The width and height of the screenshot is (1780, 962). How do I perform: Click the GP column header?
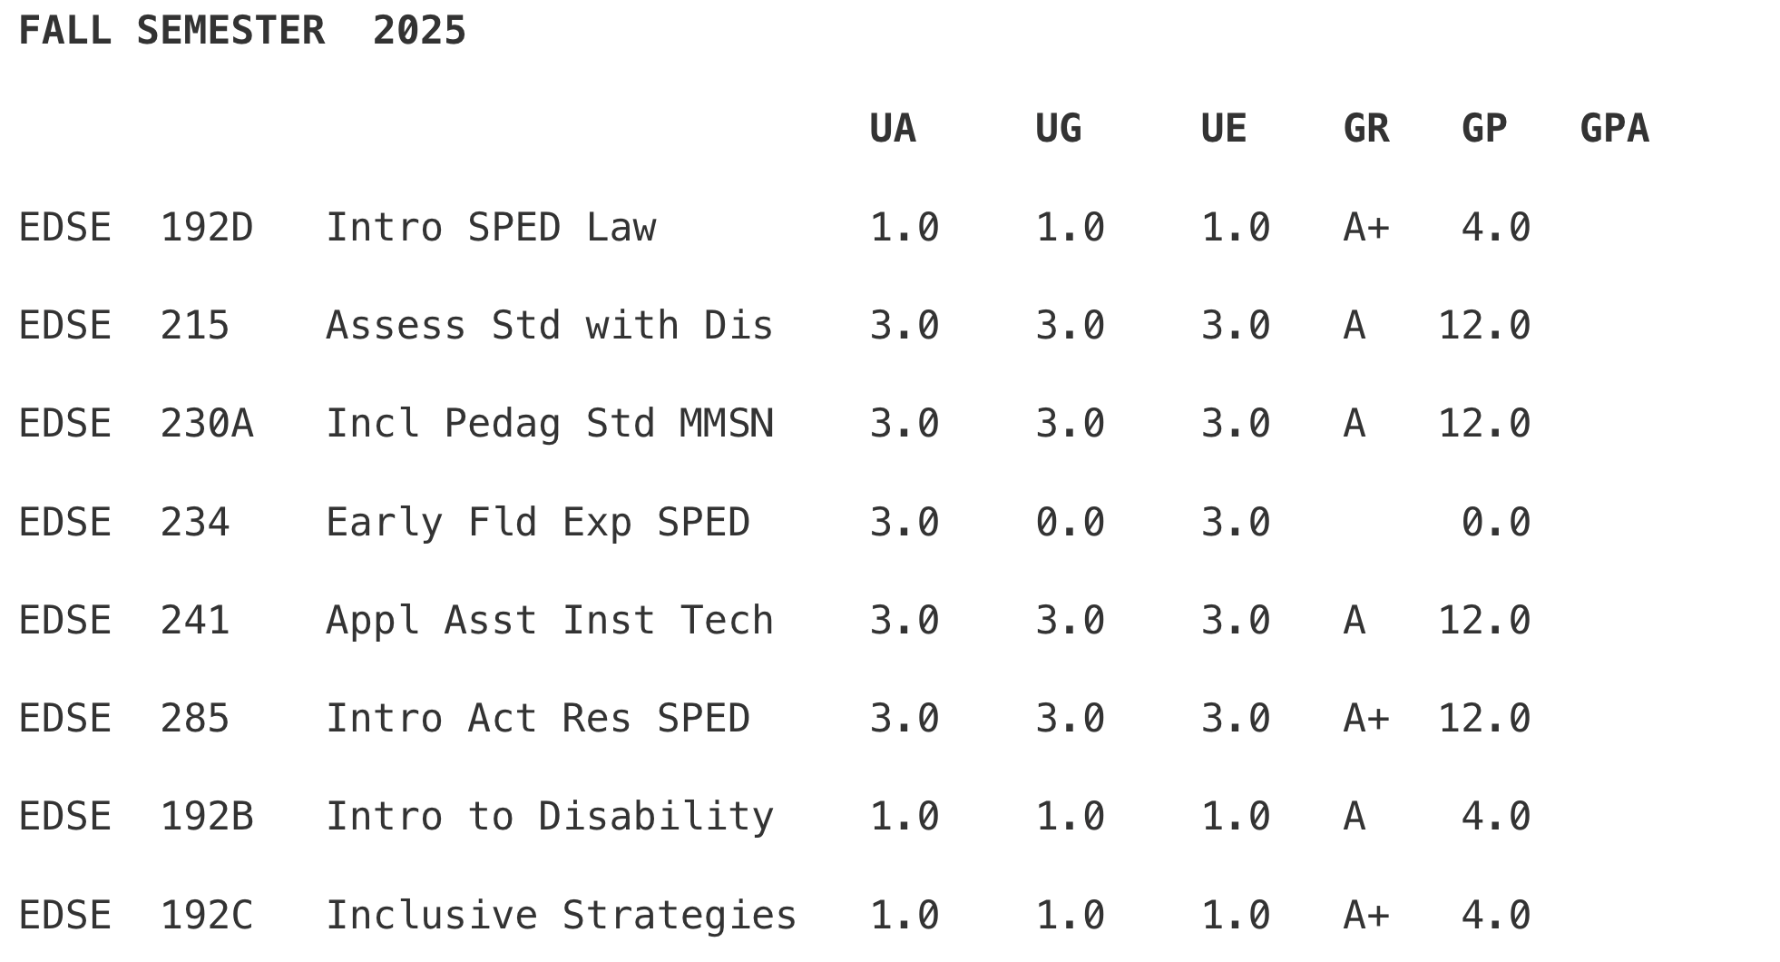click(x=1484, y=129)
